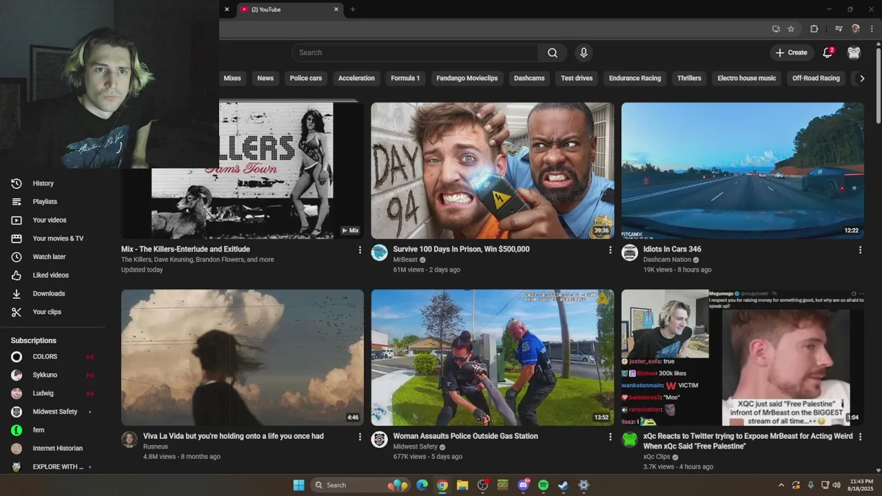Open more options for The Killers mix
The width and height of the screenshot is (882, 496).
(x=360, y=250)
